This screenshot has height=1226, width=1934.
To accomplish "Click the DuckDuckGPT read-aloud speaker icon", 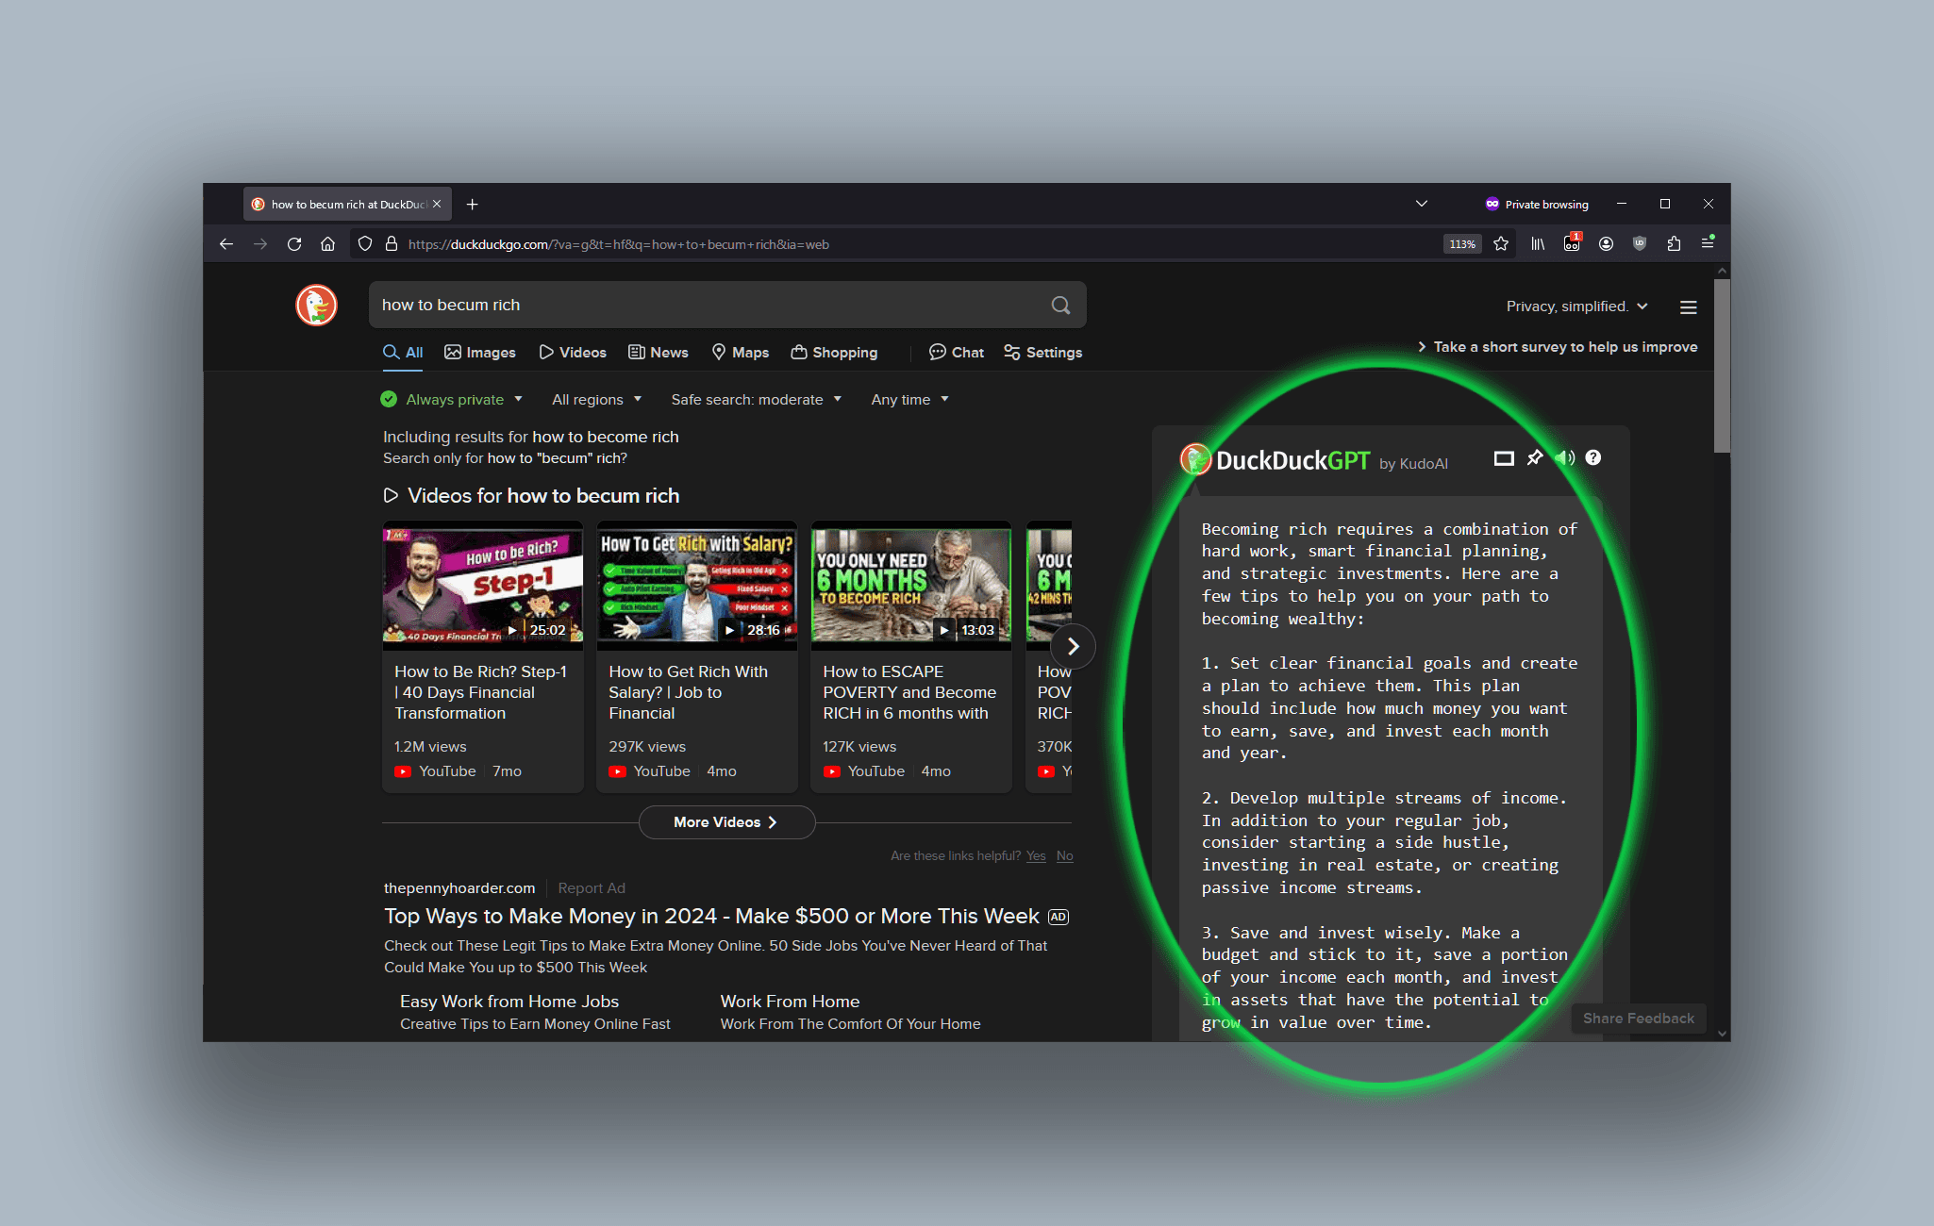I will [1566, 457].
